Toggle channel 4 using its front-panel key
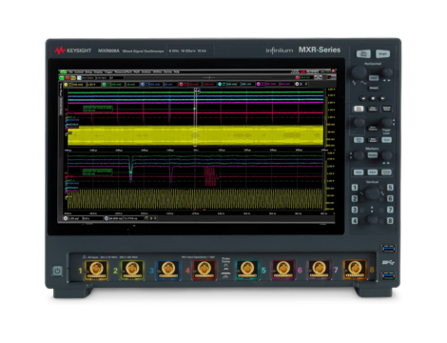Screen dimensions: 447x343 [355, 220]
